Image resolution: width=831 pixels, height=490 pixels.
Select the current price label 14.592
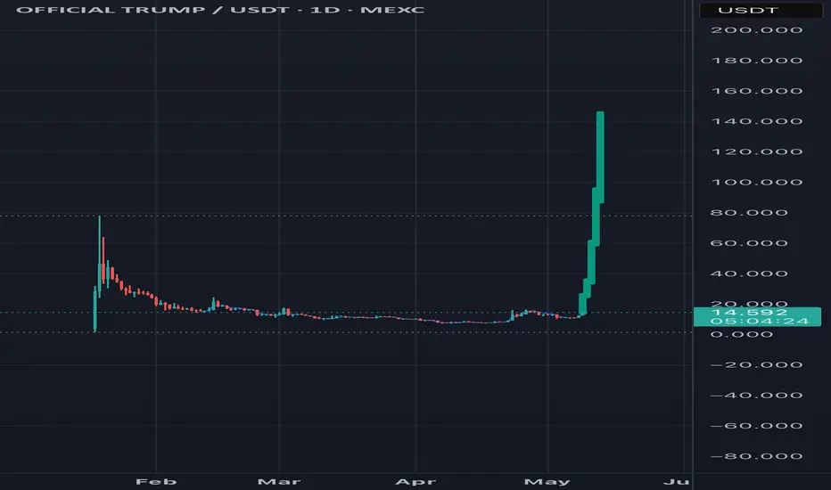[x=748, y=313]
